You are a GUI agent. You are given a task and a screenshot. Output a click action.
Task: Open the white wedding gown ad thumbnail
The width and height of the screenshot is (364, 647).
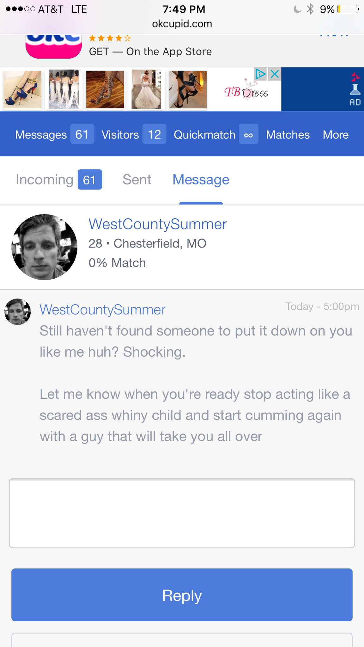146,89
